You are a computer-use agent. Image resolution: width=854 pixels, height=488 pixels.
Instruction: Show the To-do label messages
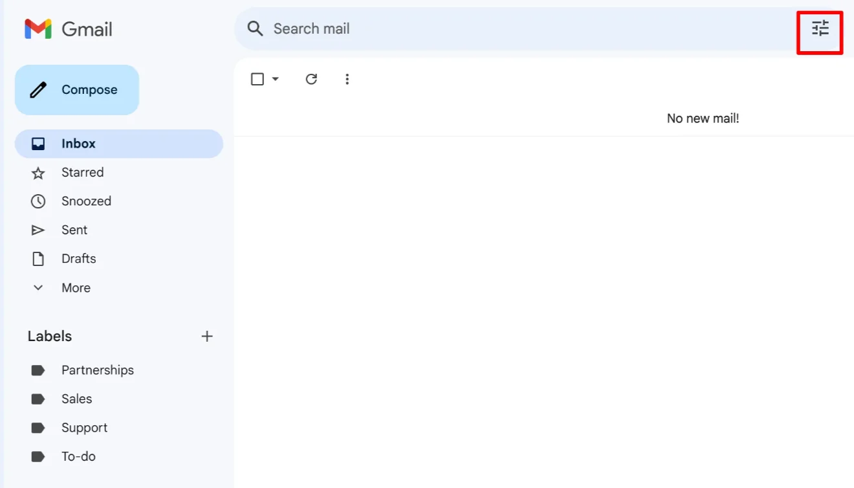(78, 456)
